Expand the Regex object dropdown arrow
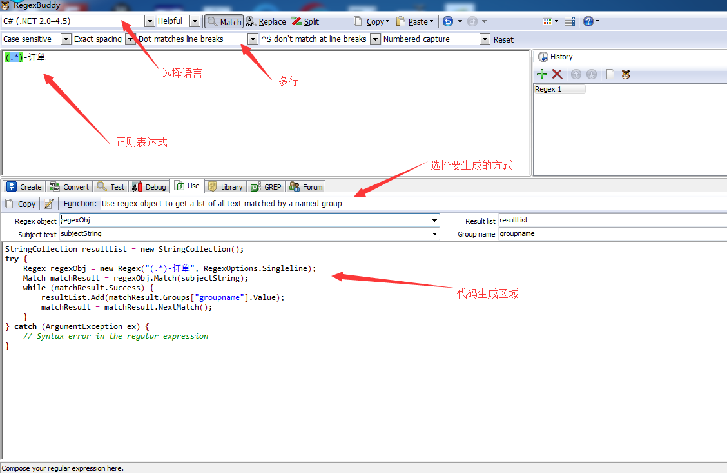Screen dimensions: 727x474 coord(434,221)
